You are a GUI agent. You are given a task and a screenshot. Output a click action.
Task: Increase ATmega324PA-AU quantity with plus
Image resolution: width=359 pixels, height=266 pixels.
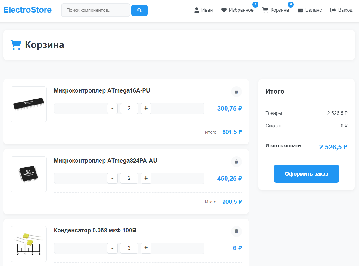pyautogui.click(x=146, y=178)
